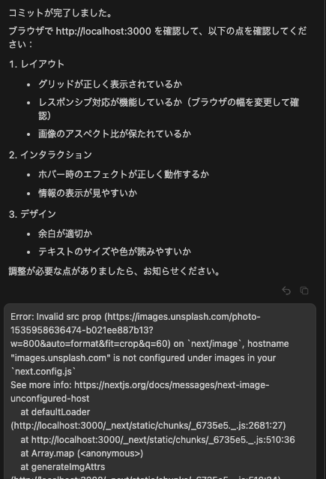Click the revert arrow icon below the message
Screen dimensions: 326x479
click(286, 291)
